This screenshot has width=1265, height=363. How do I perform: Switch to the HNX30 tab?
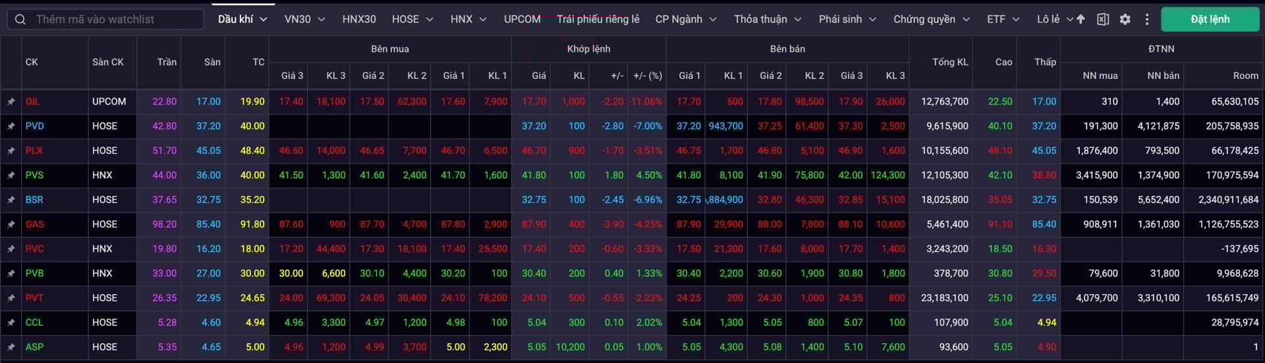(x=359, y=20)
